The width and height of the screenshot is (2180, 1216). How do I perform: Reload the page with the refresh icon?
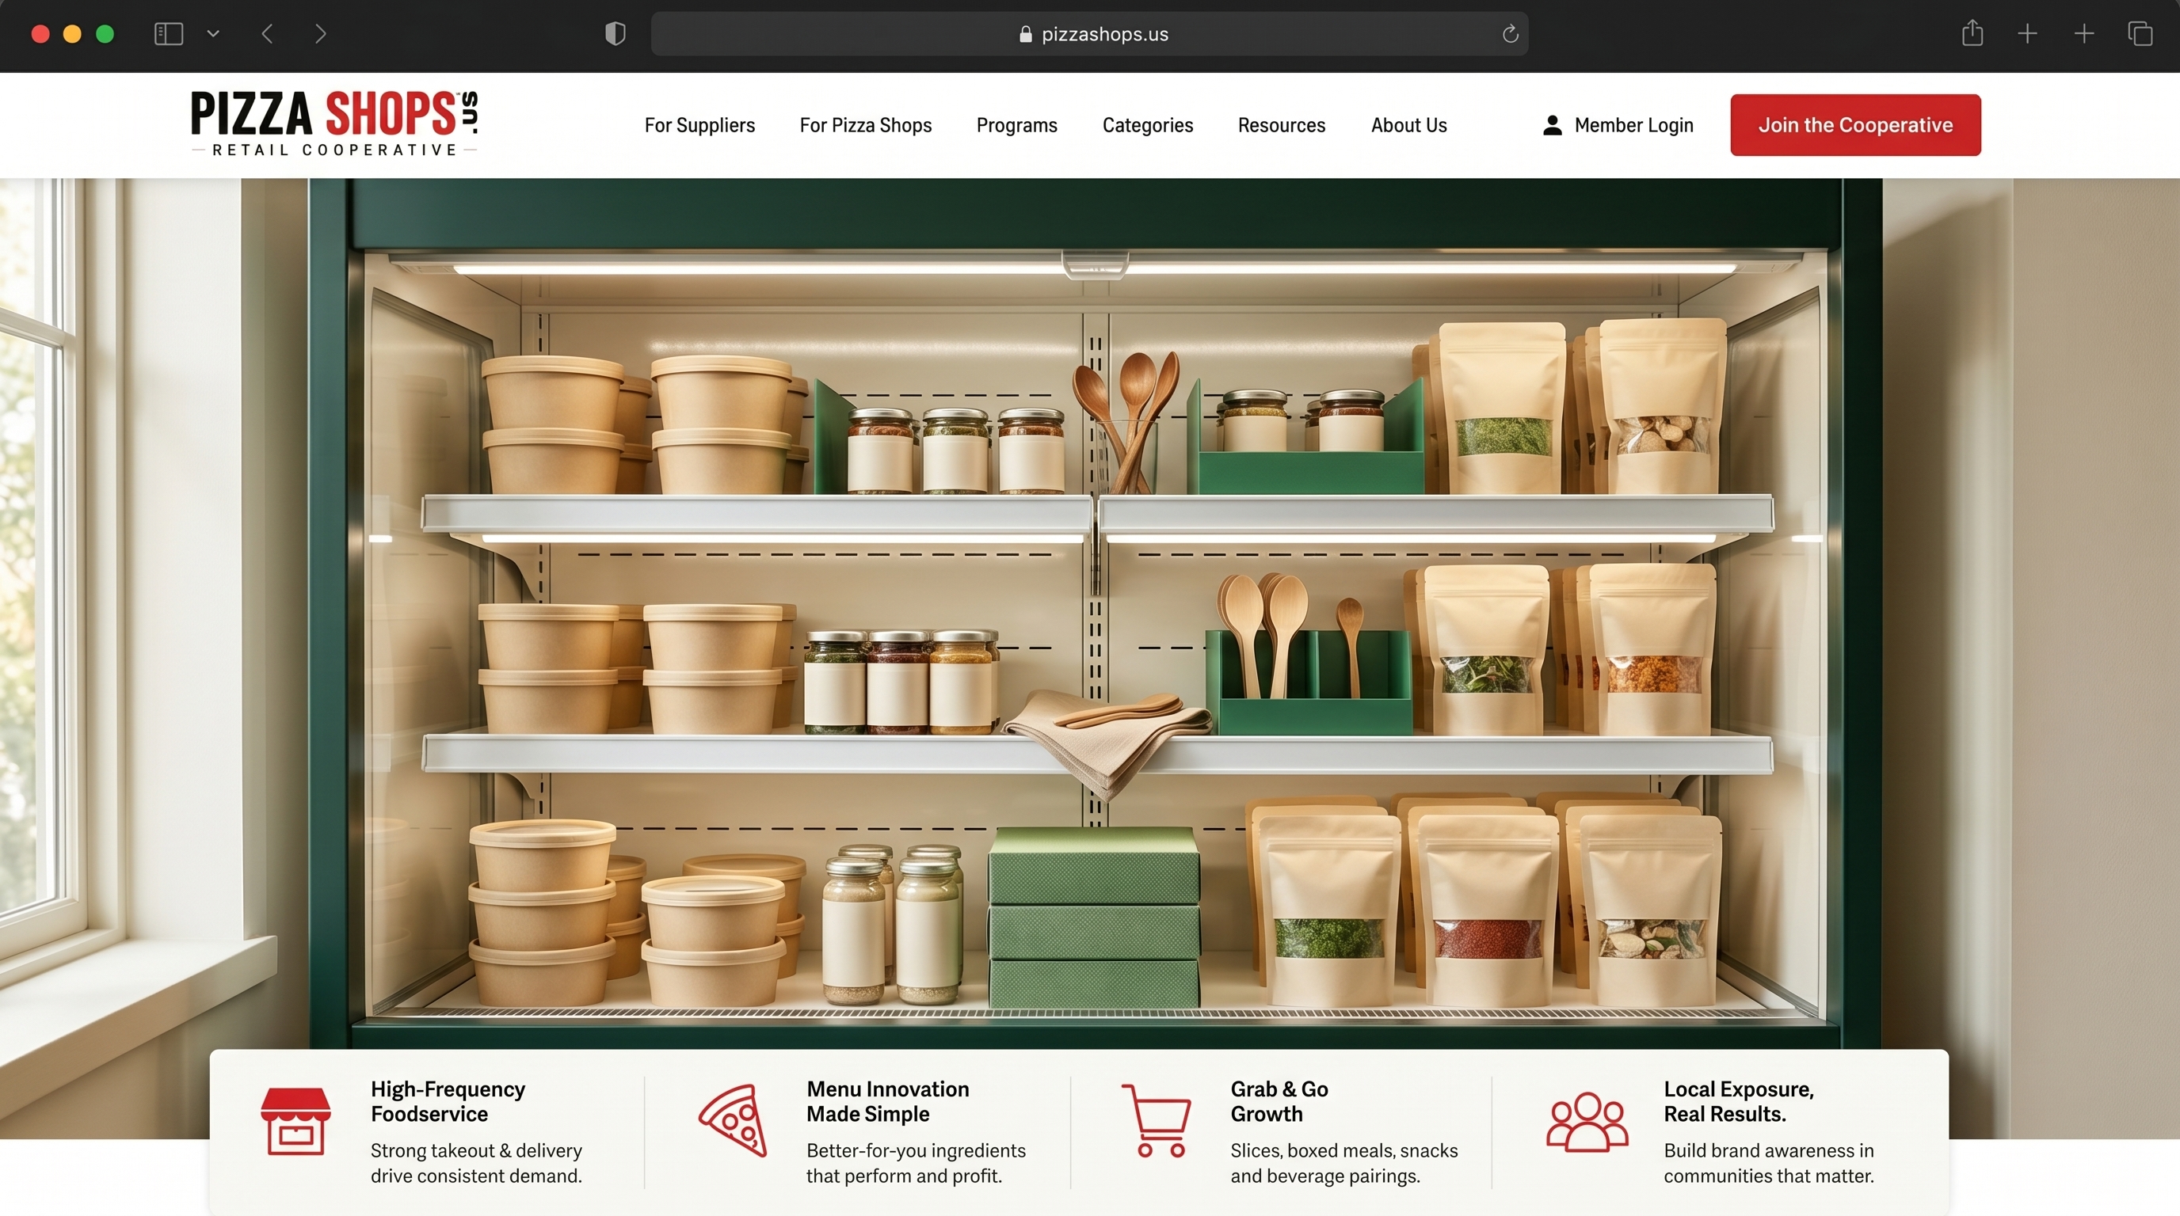pyautogui.click(x=1510, y=34)
